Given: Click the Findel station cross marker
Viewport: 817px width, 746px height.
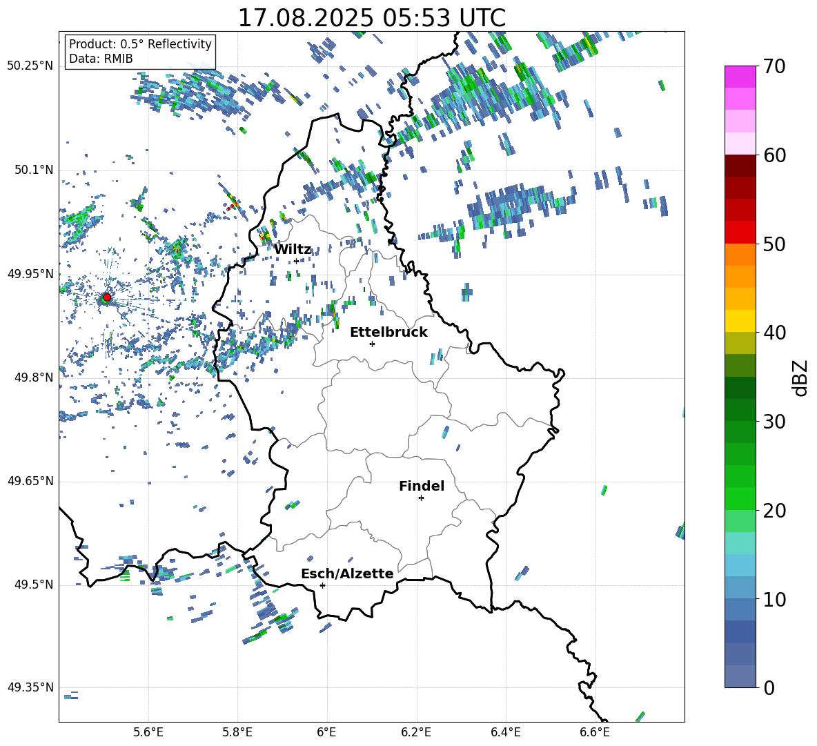Looking at the screenshot, I should 421,498.
